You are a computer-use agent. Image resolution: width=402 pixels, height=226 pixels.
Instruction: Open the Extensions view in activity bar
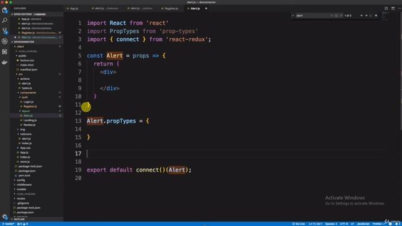4,51
